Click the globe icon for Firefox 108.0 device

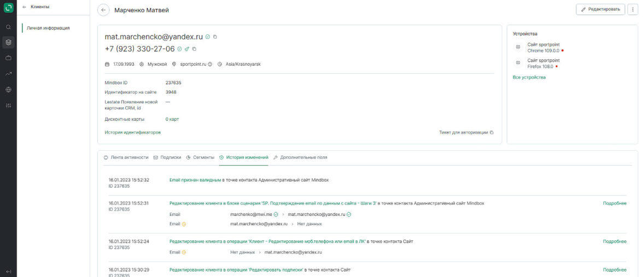(518, 63)
